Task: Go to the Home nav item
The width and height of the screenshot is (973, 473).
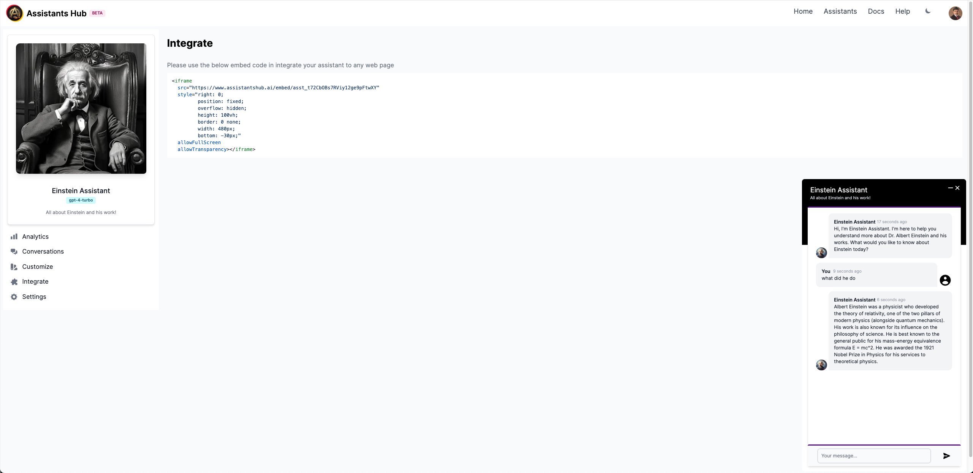Action: 803,11
